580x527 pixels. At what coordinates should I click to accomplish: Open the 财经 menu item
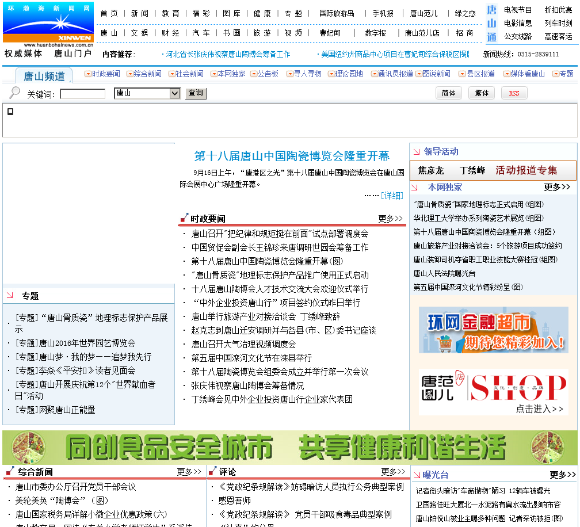click(x=170, y=33)
